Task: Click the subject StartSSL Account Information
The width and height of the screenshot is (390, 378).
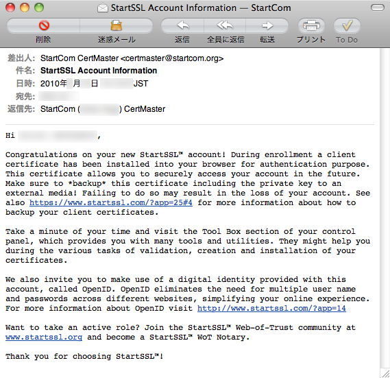Action: 99,71
